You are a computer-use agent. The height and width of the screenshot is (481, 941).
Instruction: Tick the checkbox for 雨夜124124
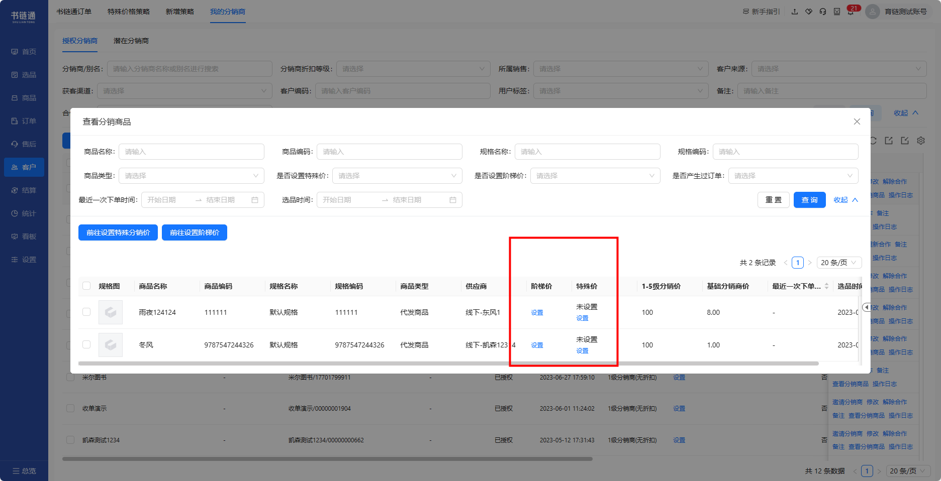click(86, 312)
